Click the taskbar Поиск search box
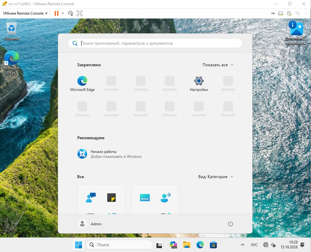Image resolution: width=311 pixels, height=252 pixels. click(x=119, y=245)
